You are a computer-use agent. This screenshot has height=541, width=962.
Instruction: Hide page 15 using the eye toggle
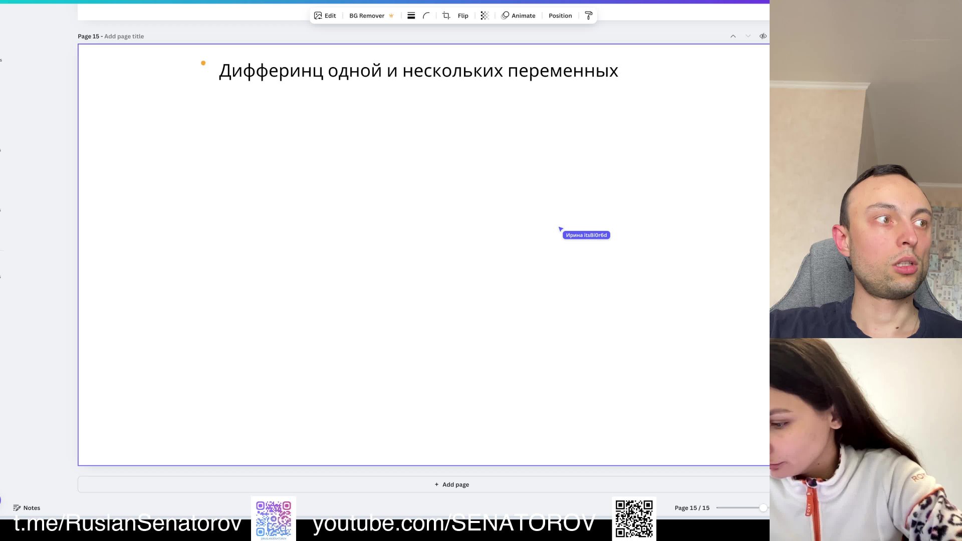(763, 36)
